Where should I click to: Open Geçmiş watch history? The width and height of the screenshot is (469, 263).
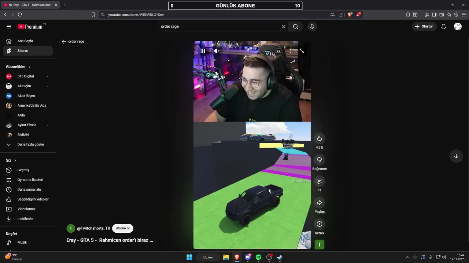point(28,170)
